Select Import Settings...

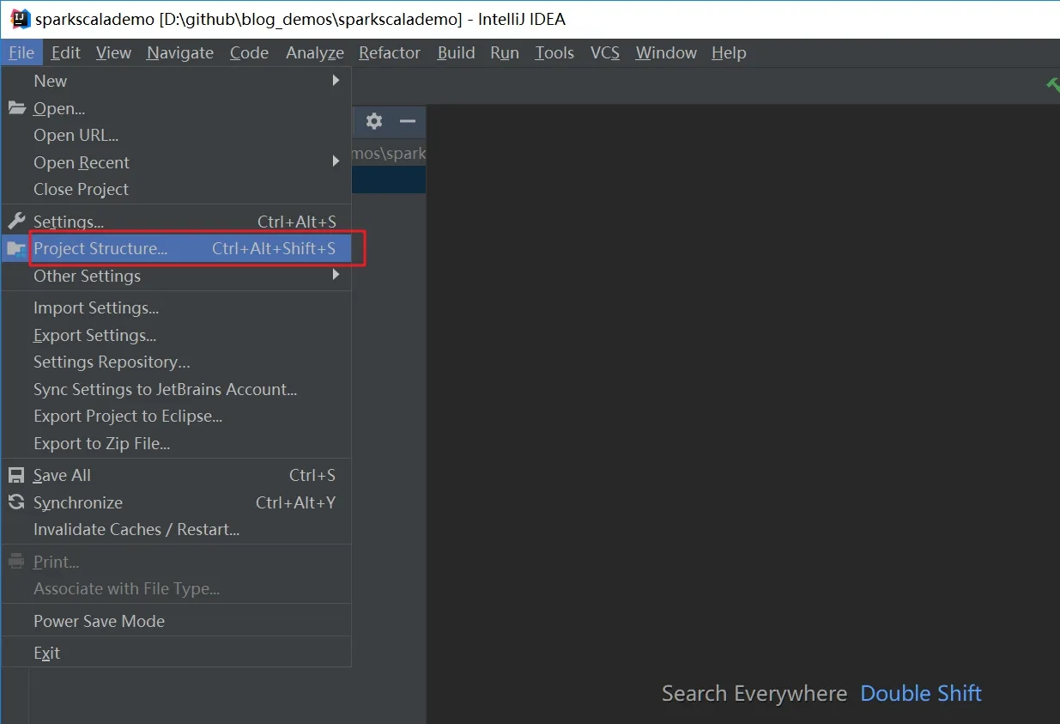coord(176,307)
